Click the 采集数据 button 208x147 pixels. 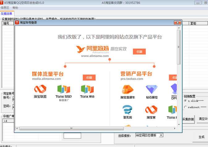[x=188, y=119]
